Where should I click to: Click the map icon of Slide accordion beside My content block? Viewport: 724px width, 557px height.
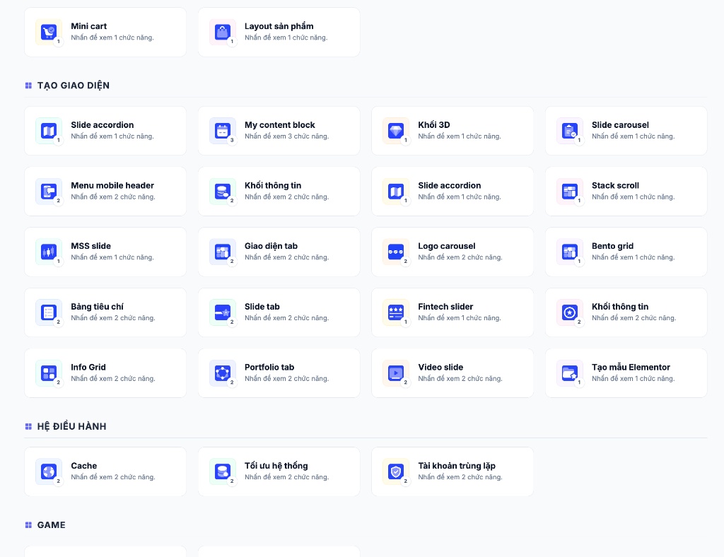pos(49,131)
